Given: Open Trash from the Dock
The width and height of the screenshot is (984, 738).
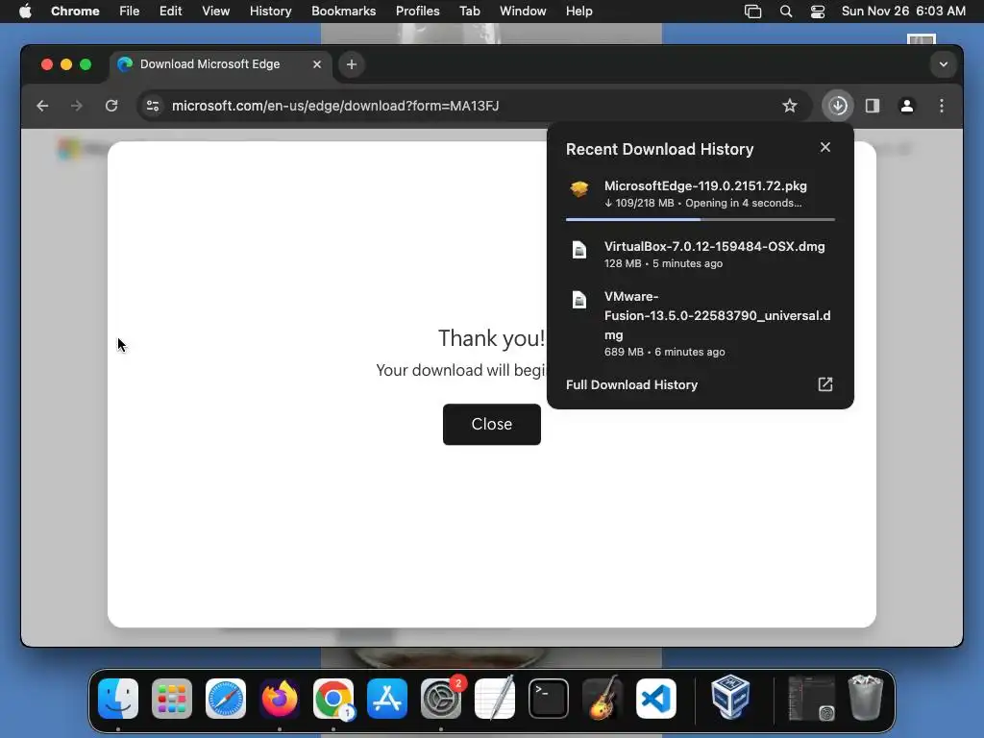Looking at the screenshot, I should coord(866,698).
